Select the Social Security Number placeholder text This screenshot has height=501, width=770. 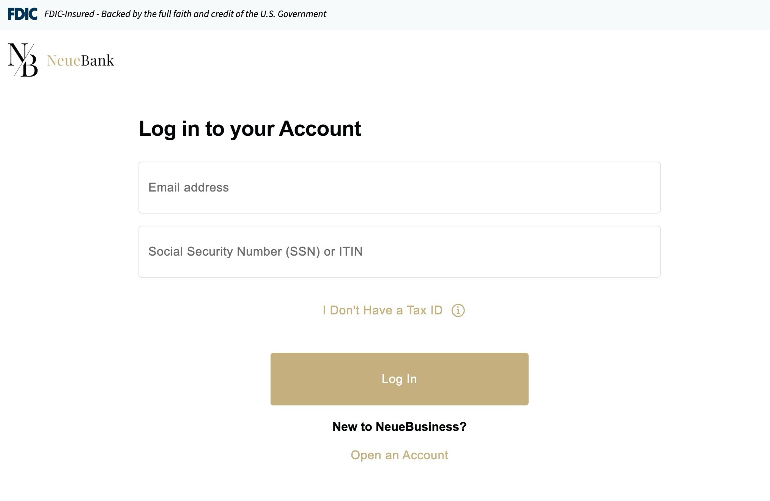[x=255, y=252]
